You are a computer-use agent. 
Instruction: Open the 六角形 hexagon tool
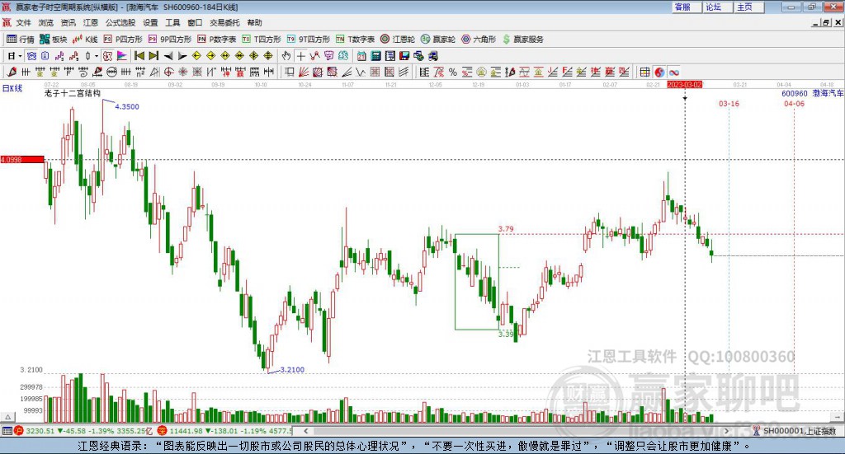coord(479,40)
